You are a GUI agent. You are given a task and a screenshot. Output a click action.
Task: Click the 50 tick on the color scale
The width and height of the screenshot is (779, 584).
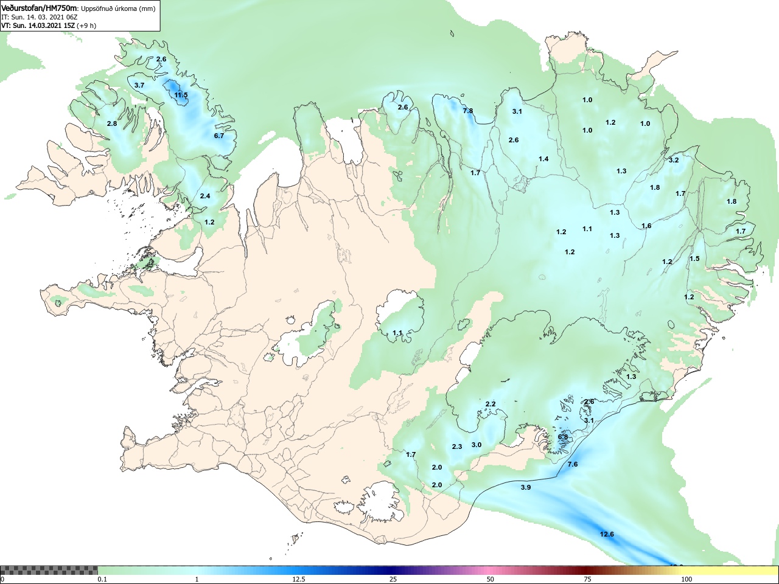coord(491,579)
